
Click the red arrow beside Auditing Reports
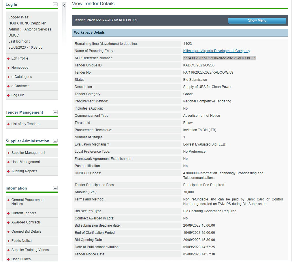(x=8, y=171)
